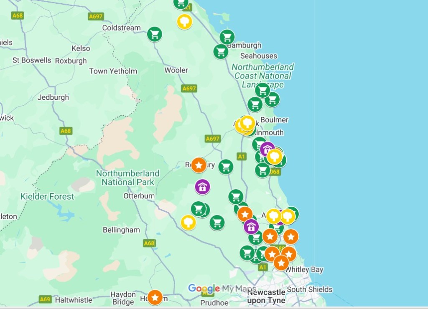Click the green cart marker left of Seahouses
Image resolution: width=428 pixels, height=309 pixels.
pos(221,51)
